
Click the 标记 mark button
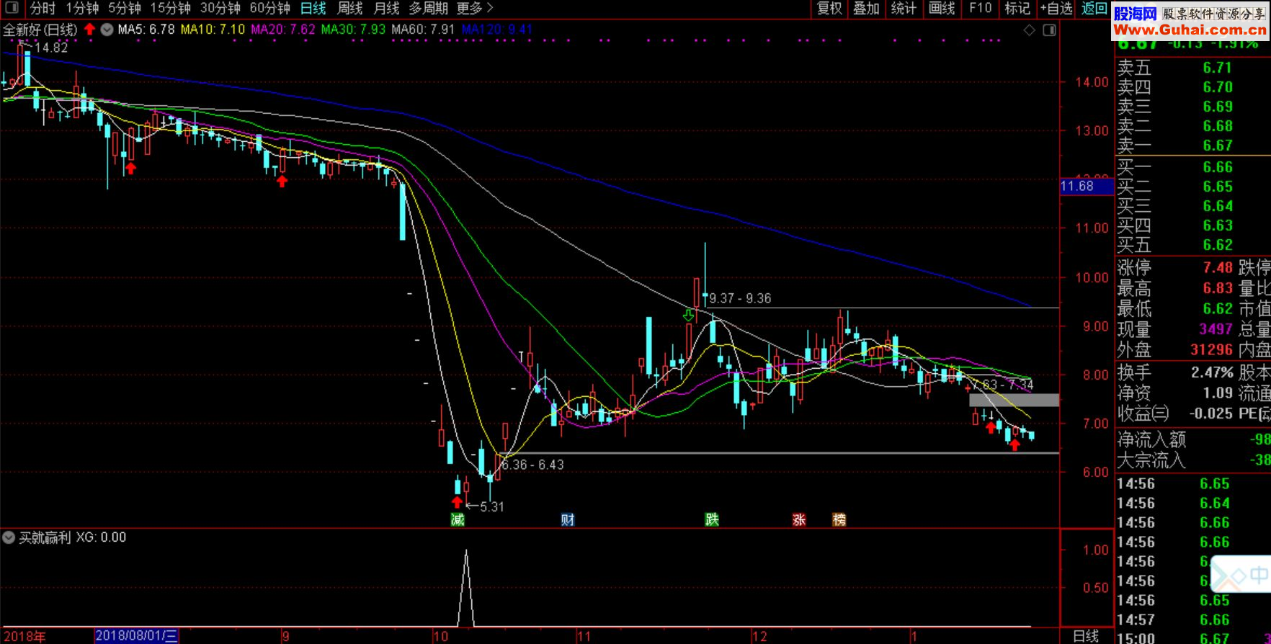coord(1017,9)
